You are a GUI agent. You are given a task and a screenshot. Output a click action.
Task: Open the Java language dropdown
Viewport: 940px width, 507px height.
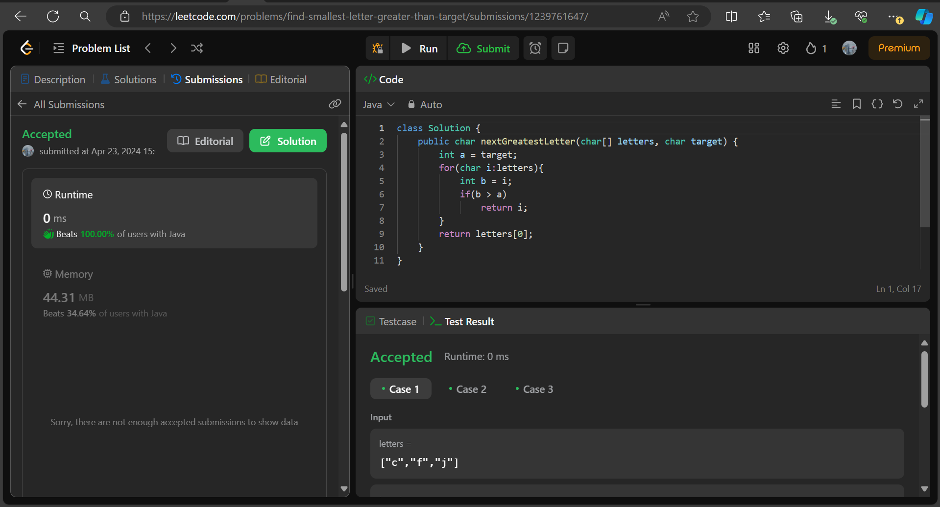click(x=379, y=104)
